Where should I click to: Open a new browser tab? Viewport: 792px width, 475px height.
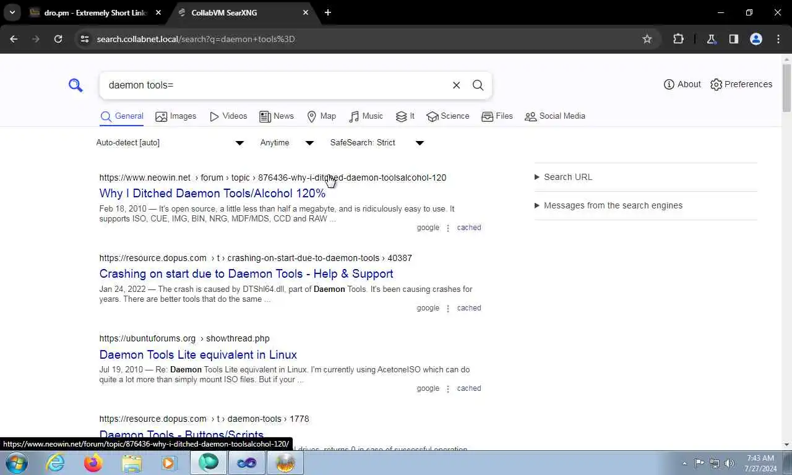[328, 12]
